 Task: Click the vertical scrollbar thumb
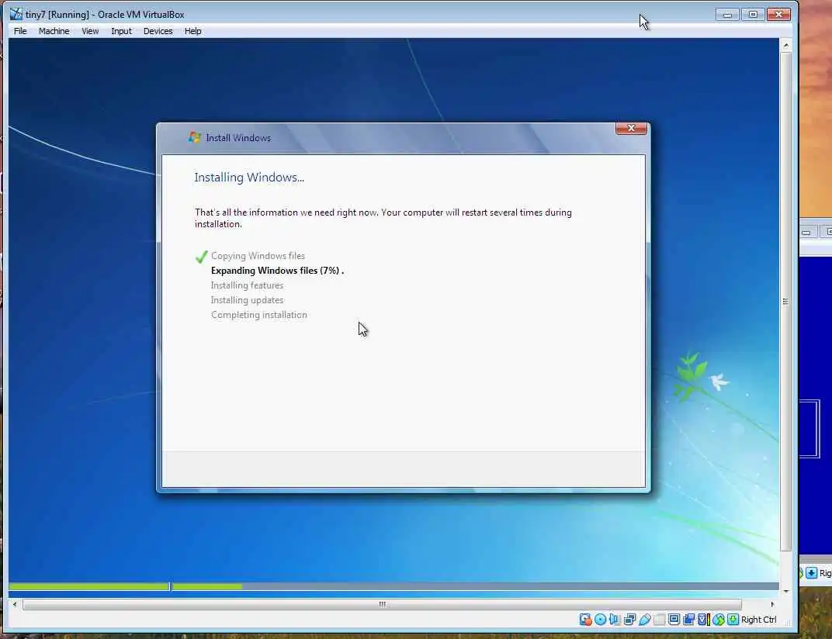[x=786, y=301]
